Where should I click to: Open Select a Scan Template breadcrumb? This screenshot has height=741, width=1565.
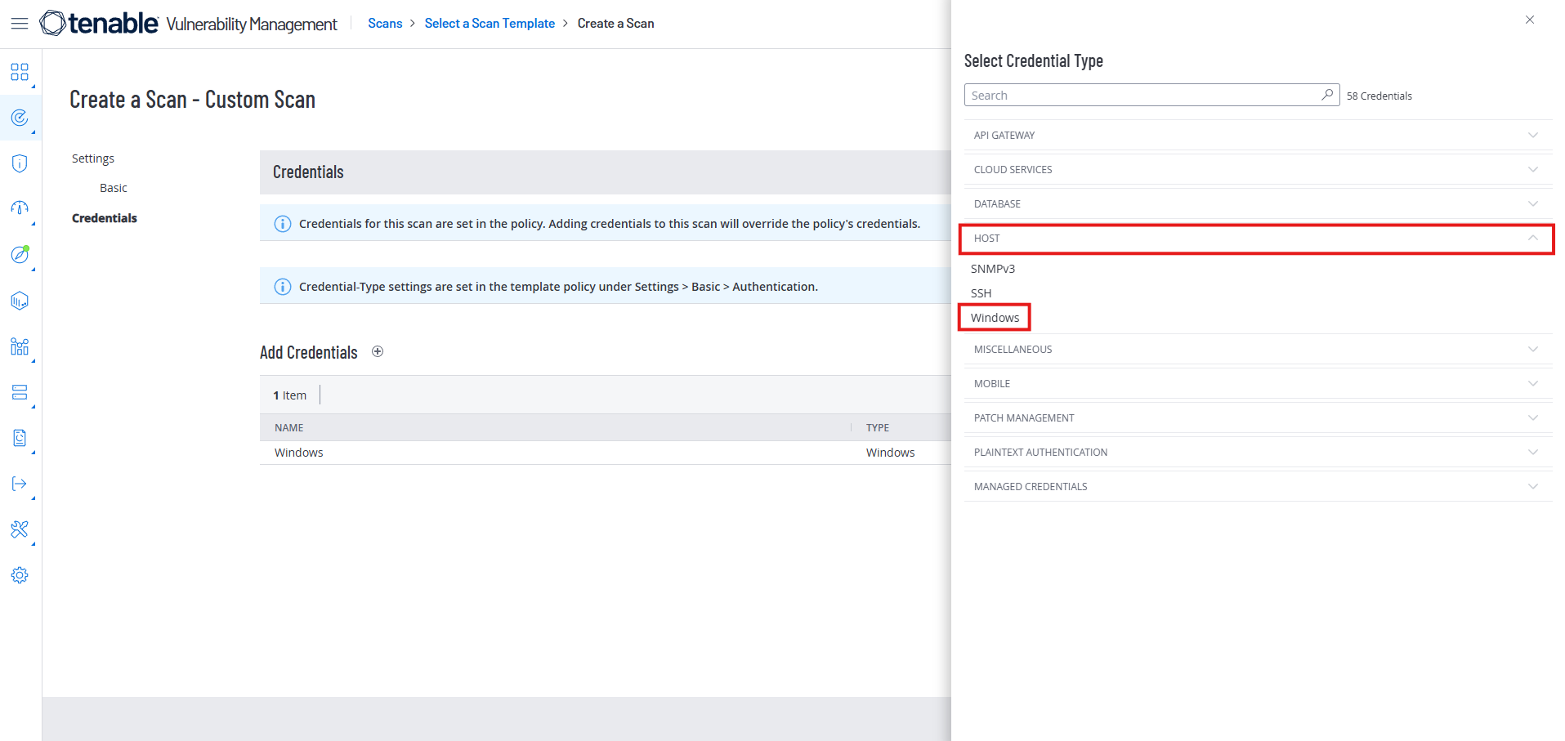coord(490,24)
